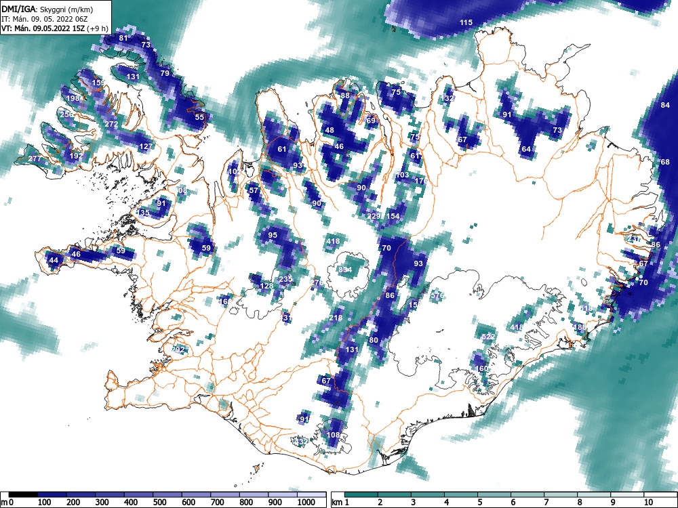The height and width of the screenshot is (508, 678).
Task: Click the '5' label on the kilometre legend
Action: (x=479, y=502)
